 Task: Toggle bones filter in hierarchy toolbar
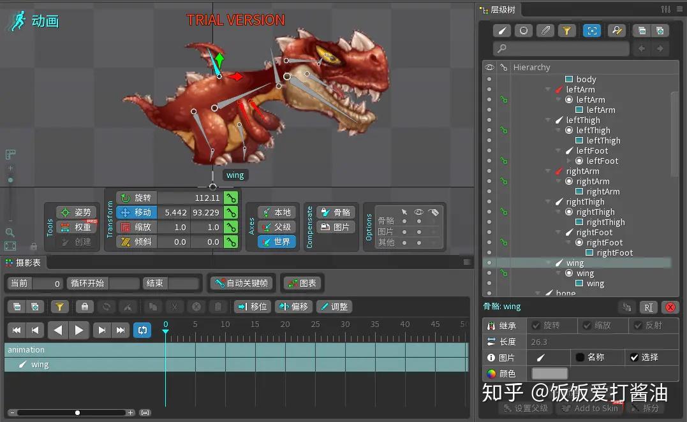click(502, 31)
